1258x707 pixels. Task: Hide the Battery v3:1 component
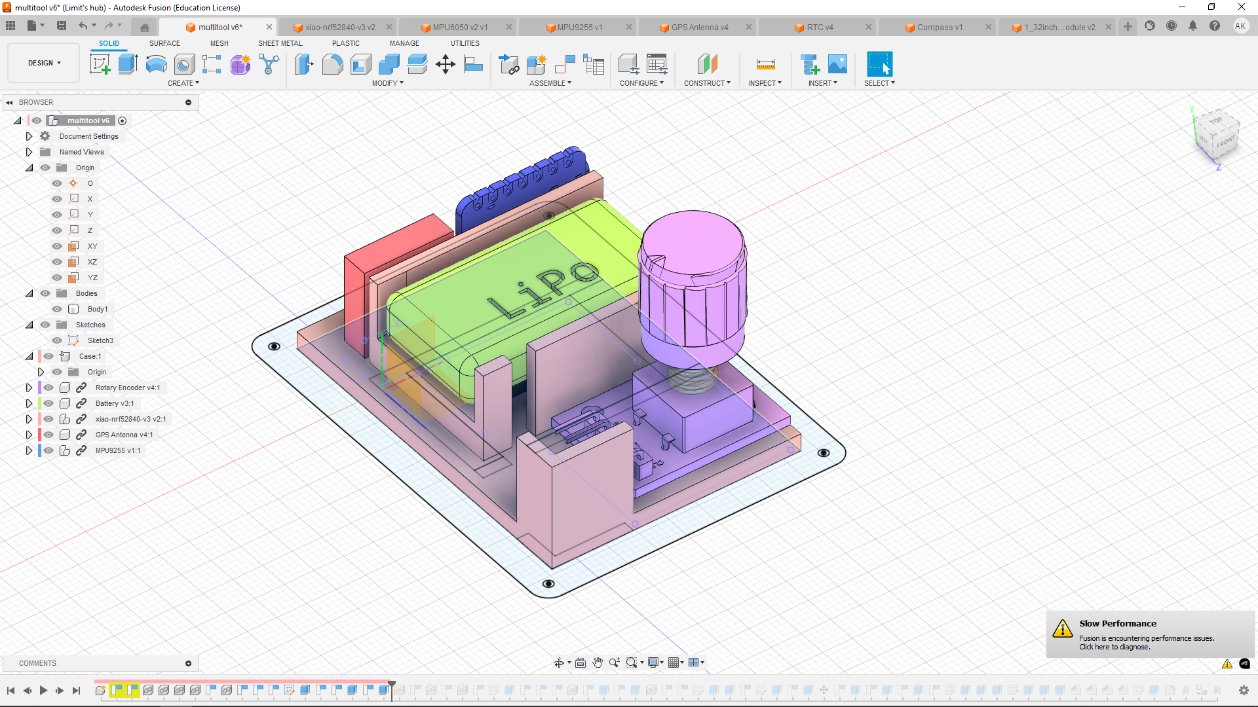coord(48,403)
